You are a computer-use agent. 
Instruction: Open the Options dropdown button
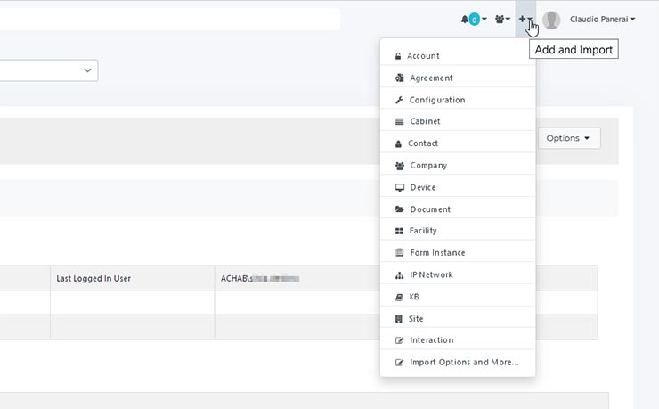coord(568,138)
